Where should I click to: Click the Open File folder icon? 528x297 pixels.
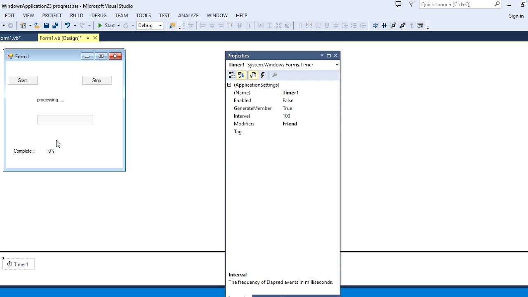[x=37, y=26]
